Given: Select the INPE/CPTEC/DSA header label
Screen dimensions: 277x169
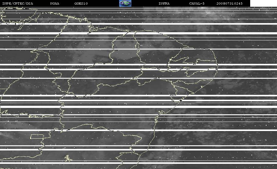Looking at the screenshot, I should pyautogui.click(x=17, y=3).
